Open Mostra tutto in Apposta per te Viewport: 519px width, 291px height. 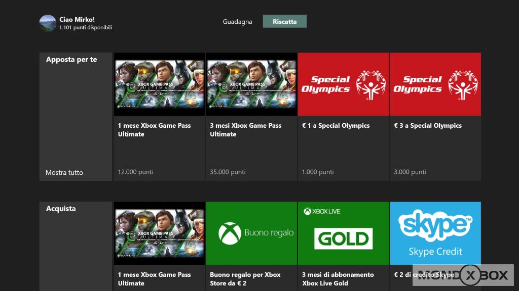pyautogui.click(x=64, y=173)
